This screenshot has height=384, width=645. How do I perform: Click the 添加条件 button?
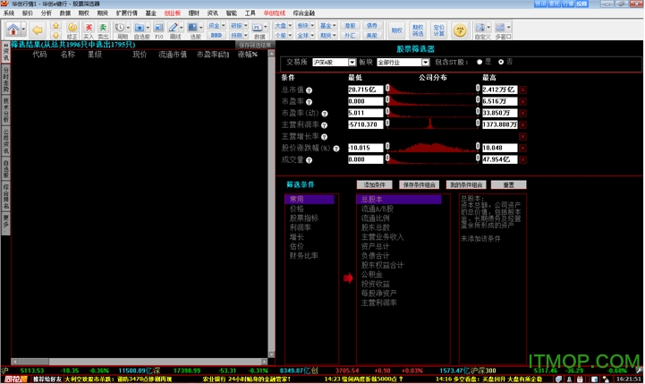coord(374,185)
